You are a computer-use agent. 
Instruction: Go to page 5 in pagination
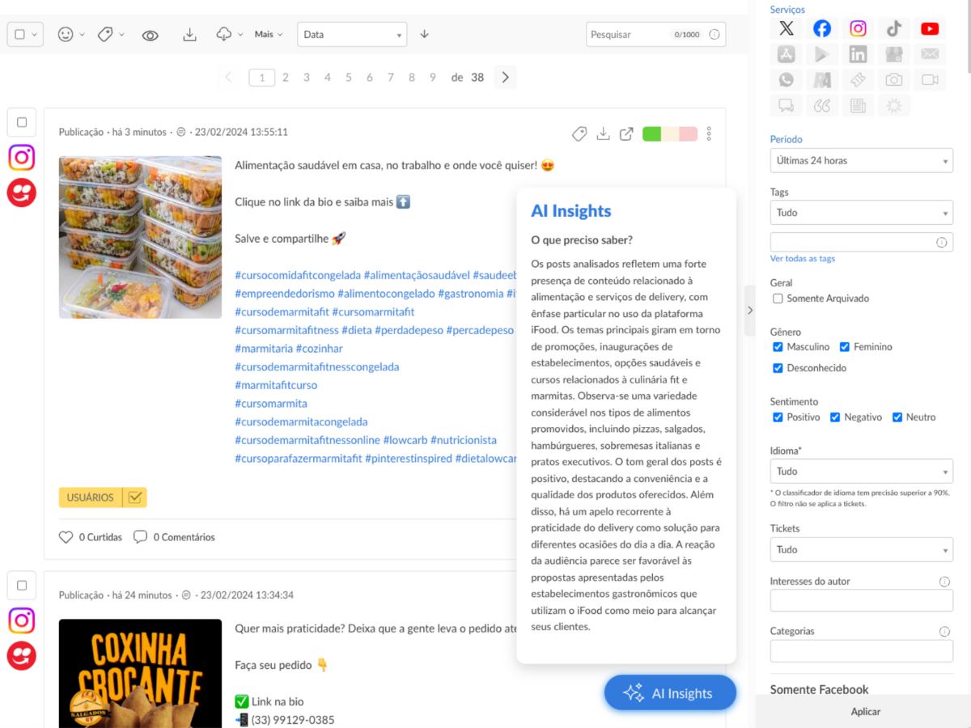[x=349, y=78]
